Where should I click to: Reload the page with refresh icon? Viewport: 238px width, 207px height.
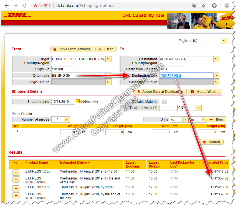coord(24,6)
